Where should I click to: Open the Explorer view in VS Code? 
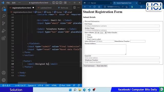(4, 9)
